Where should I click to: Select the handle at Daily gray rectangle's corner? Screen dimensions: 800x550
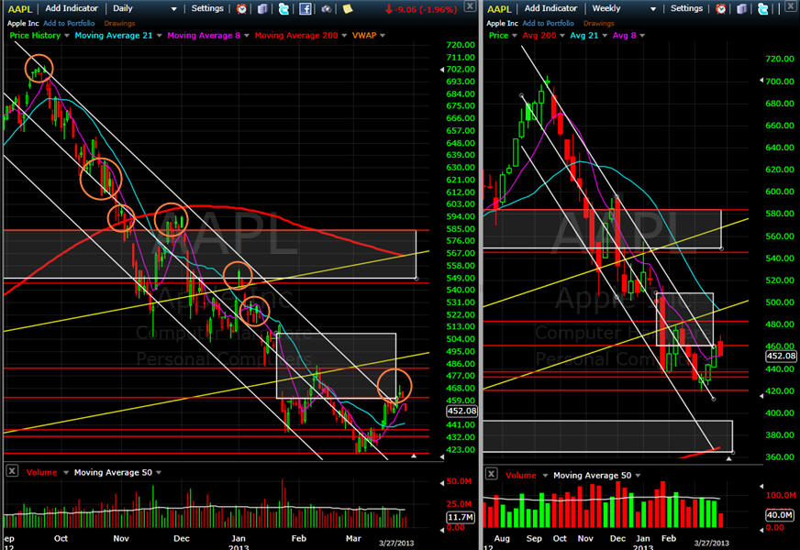[x=417, y=279]
